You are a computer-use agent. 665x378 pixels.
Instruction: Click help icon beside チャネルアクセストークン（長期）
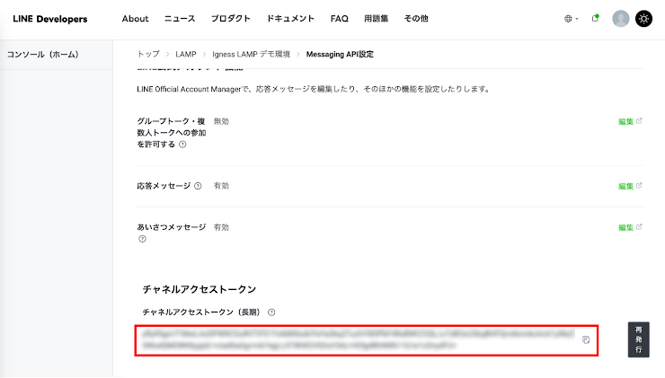tap(271, 312)
